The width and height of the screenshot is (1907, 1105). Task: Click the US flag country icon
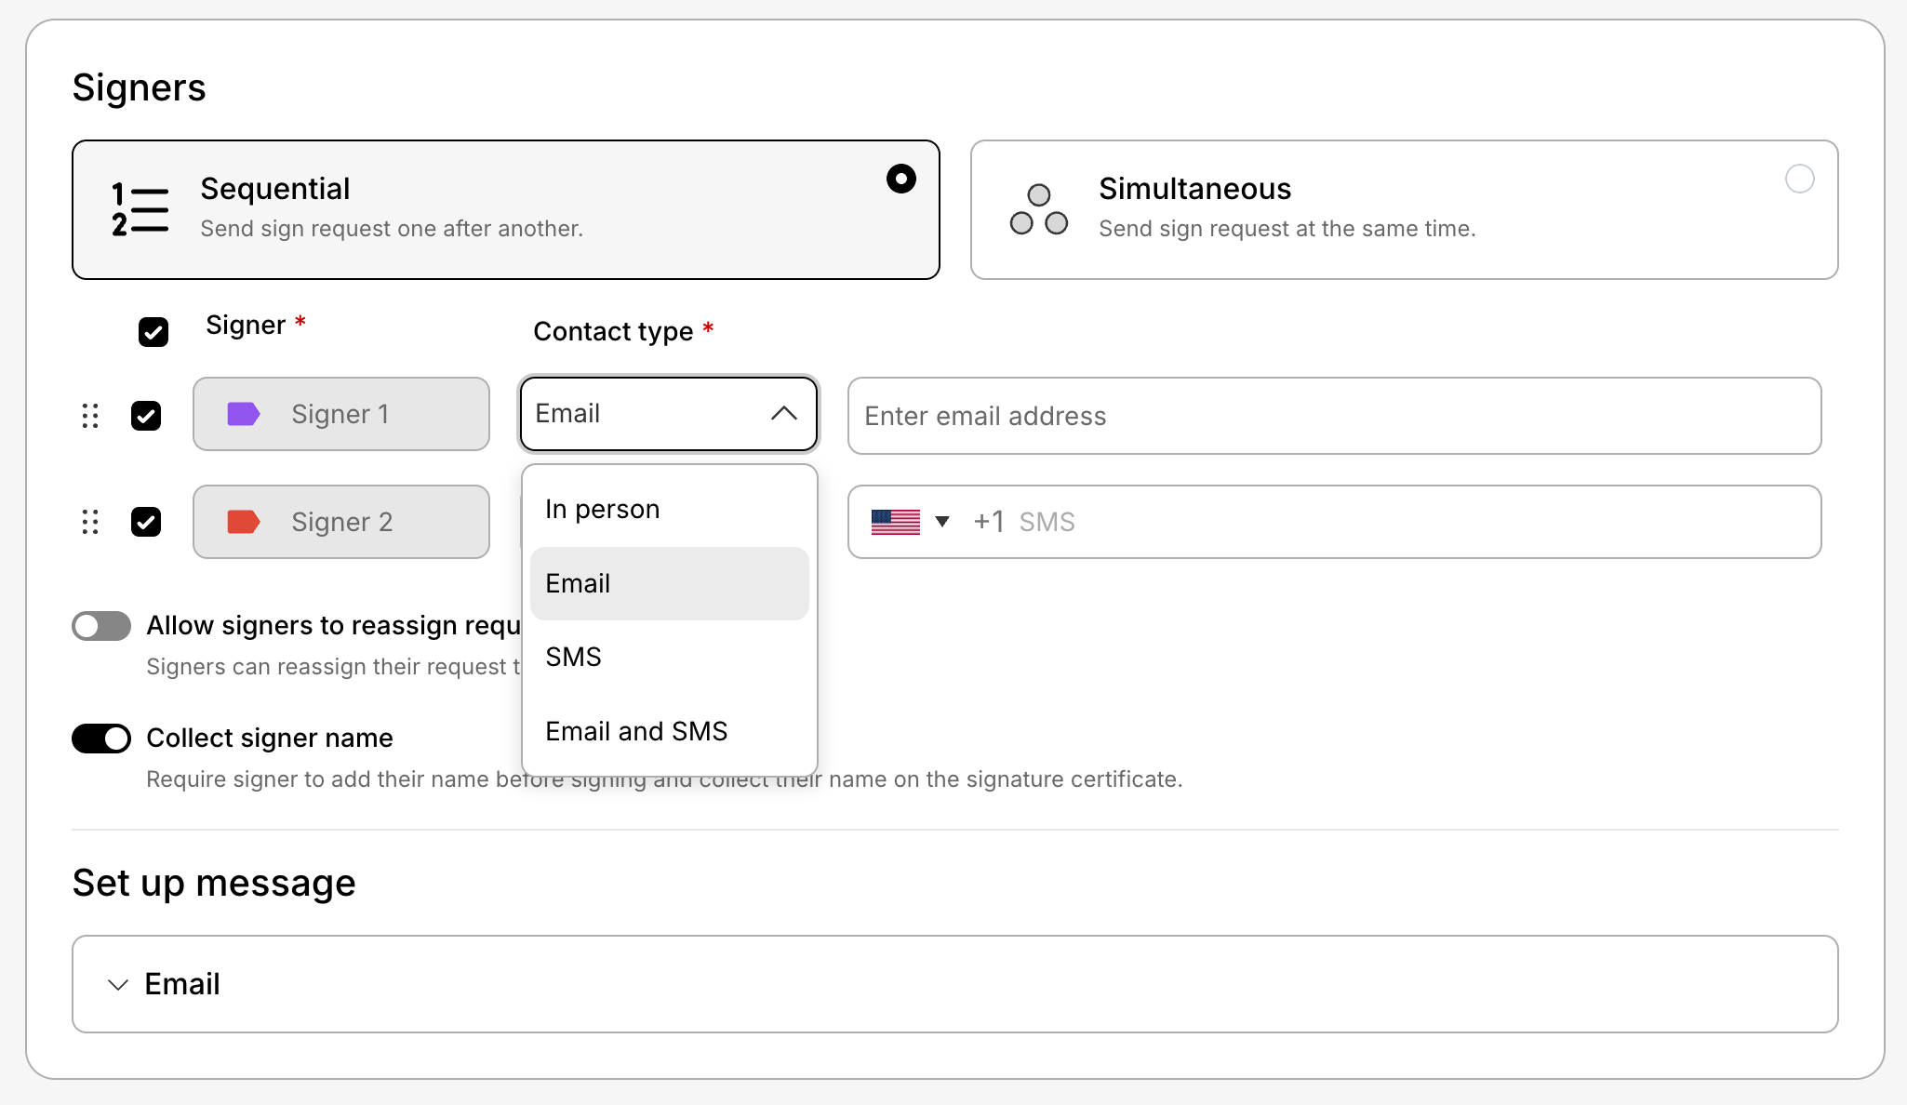click(895, 522)
